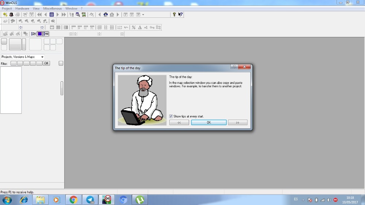Toggle the Off filter button

pyautogui.click(x=46, y=63)
